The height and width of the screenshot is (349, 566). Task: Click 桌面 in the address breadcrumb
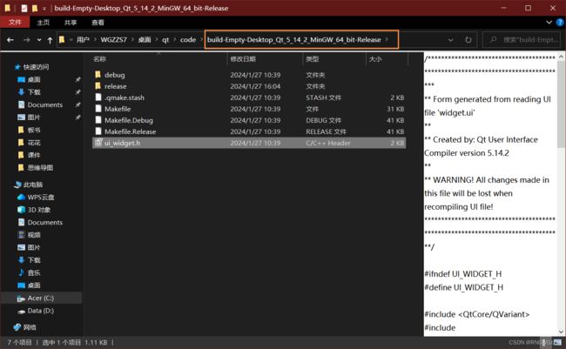pyautogui.click(x=145, y=40)
